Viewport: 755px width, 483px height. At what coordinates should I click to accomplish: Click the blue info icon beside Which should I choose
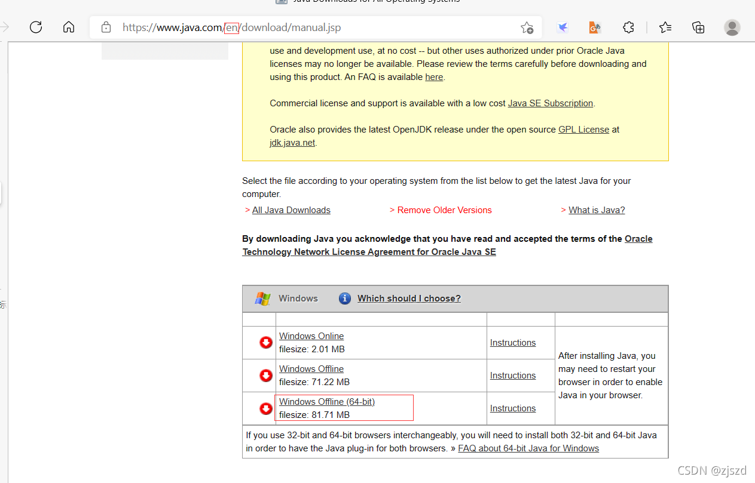[345, 299]
